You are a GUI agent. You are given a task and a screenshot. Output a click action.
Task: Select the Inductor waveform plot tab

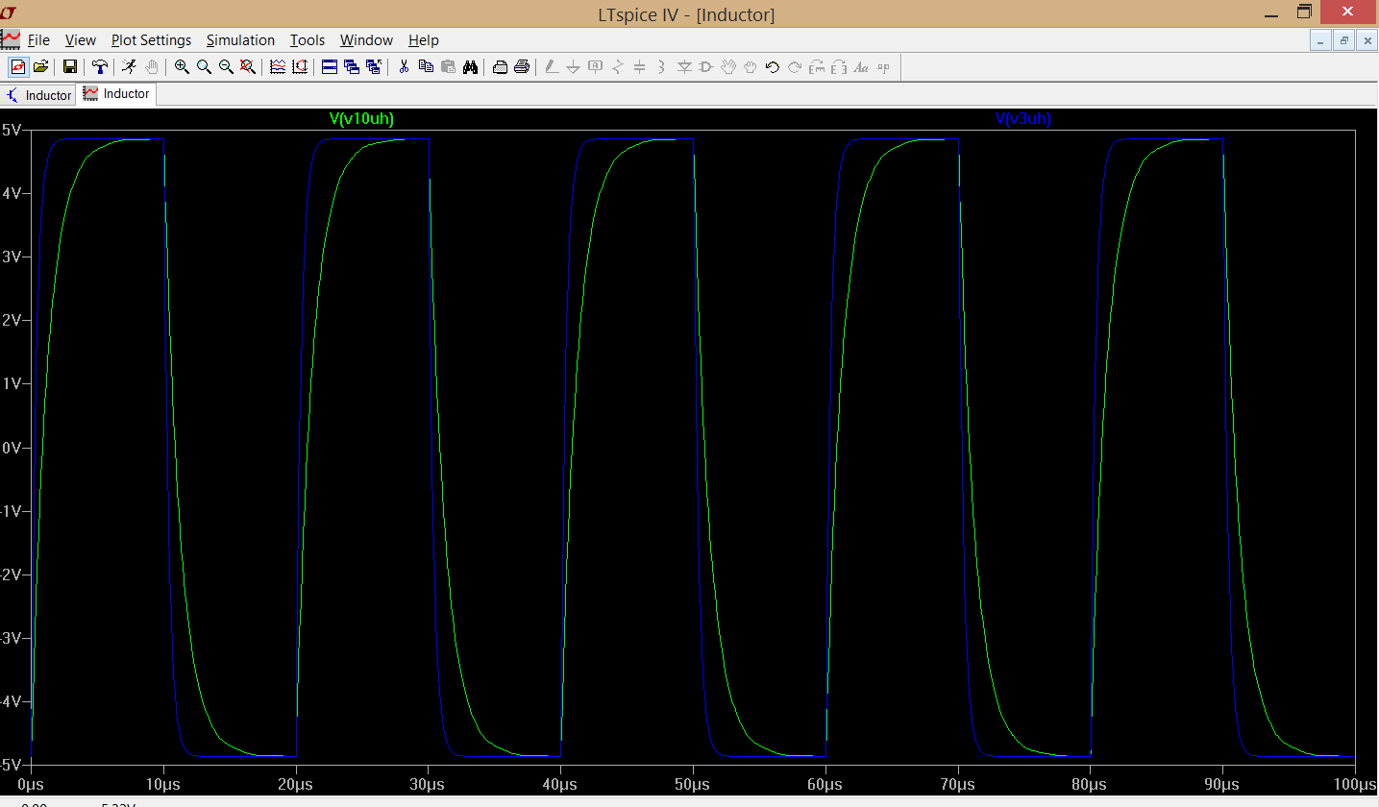pyautogui.click(x=116, y=93)
